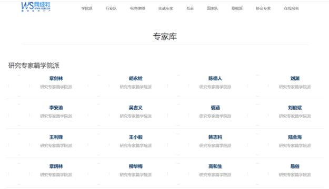Open the 国家队 nav item

(212, 8)
